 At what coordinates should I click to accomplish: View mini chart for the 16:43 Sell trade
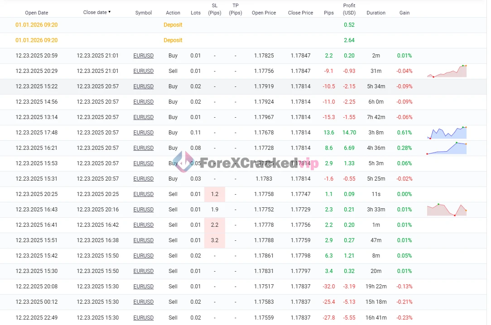(447, 210)
